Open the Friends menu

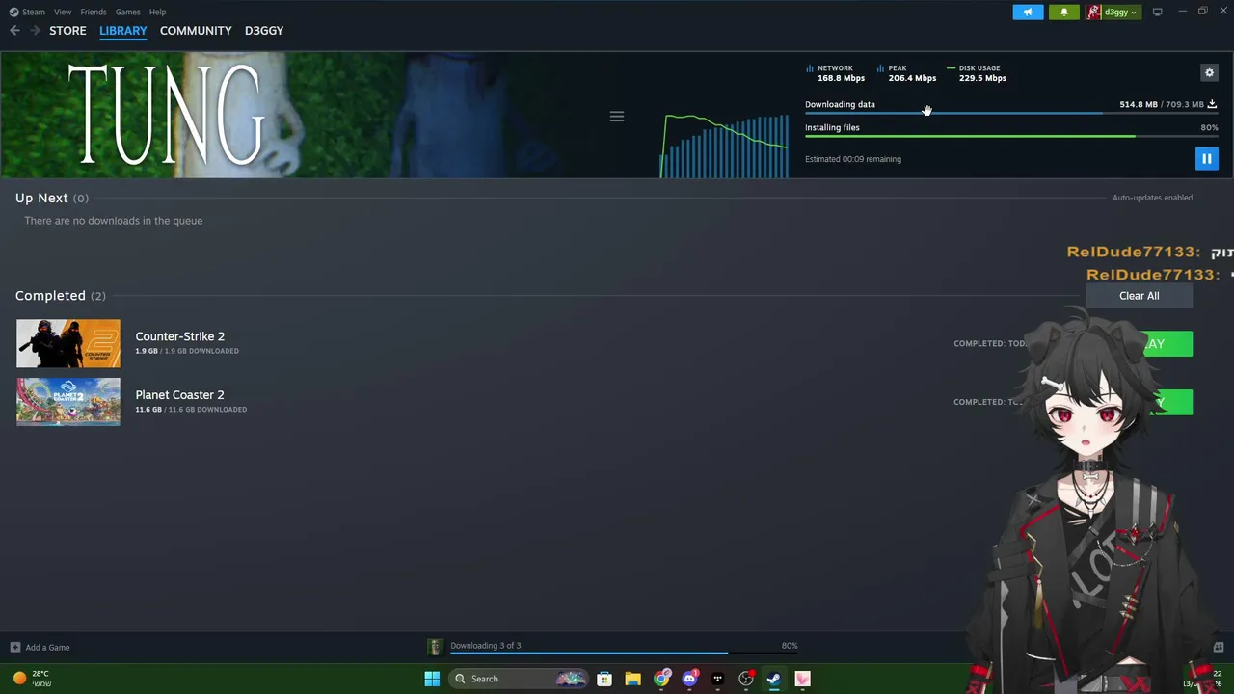[x=94, y=12]
